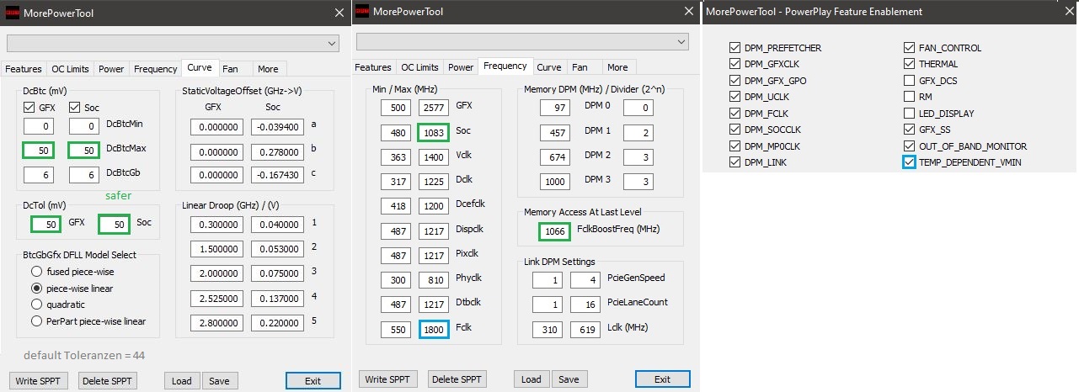Toggle DPM_FCLK feature checkbox

pyautogui.click(x=735, y=114)
